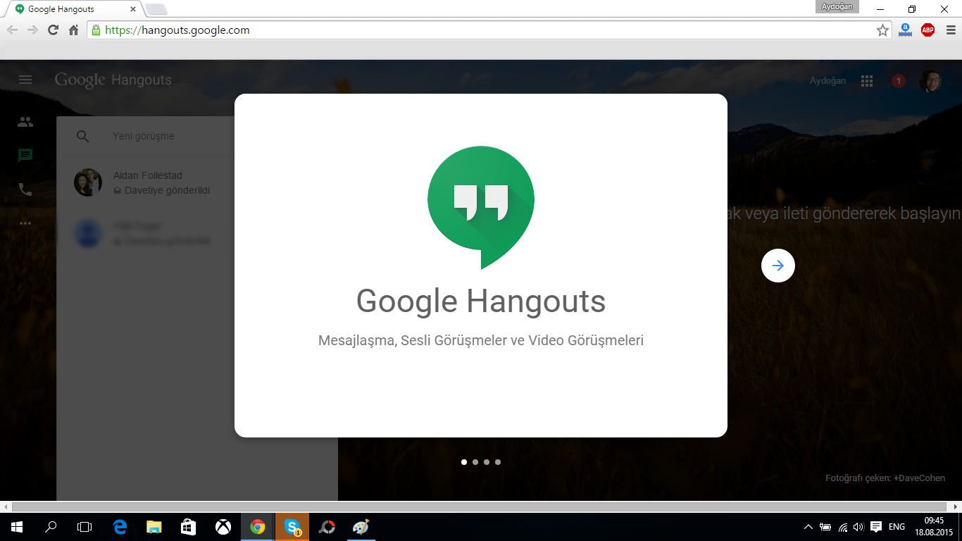The width and height of the screenshot is (962, 541).
Task: Select the second carousel page dot
Action: tap(475, 462)
